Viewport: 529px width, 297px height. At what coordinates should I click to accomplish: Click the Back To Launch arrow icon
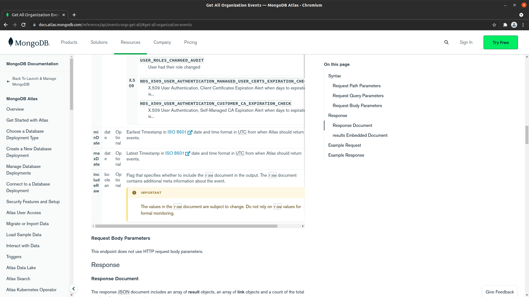coord(8,81)
